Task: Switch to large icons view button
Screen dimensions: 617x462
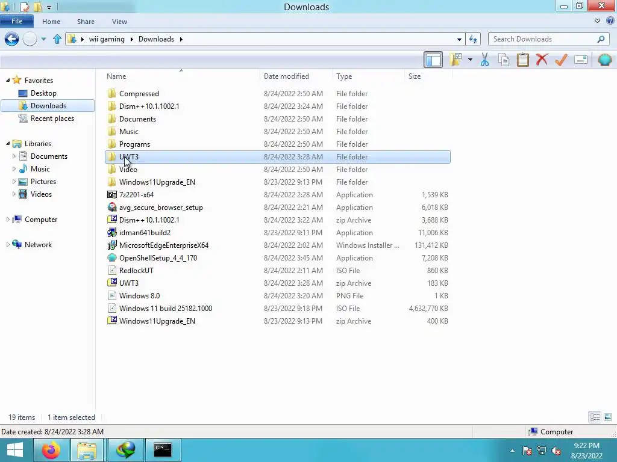Action: pos(608,417)
